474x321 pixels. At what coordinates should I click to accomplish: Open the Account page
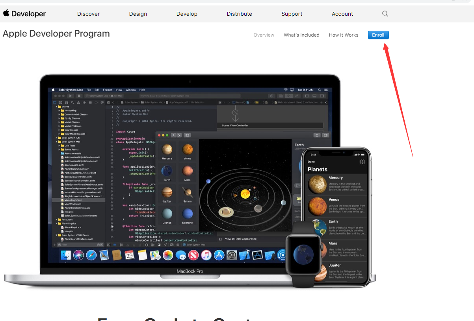click(x=342, y=14)
